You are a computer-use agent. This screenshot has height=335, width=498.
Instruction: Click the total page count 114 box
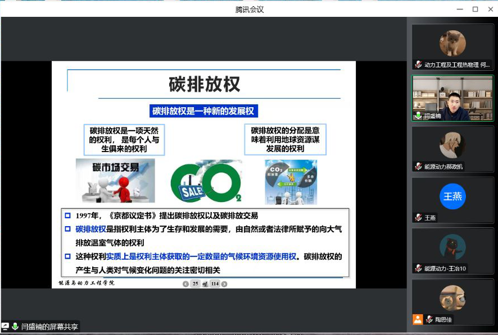(x=214, y=284)
